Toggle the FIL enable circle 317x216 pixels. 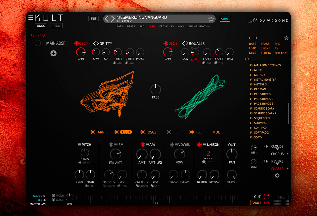pyautogui.click(x=169, y=132)
